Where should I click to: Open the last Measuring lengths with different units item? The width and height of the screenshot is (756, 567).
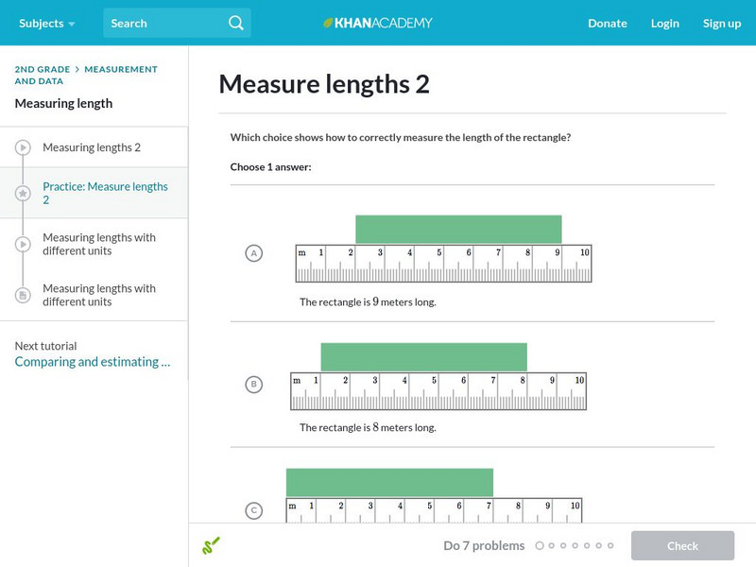99,295
